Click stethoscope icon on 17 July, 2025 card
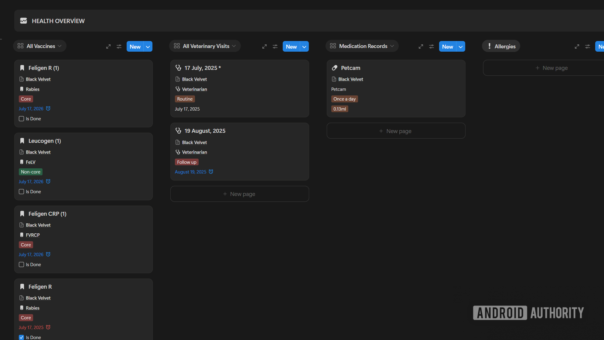Viewport: 604px width, 340px height. pyautogui.click(x=178, y=68)
